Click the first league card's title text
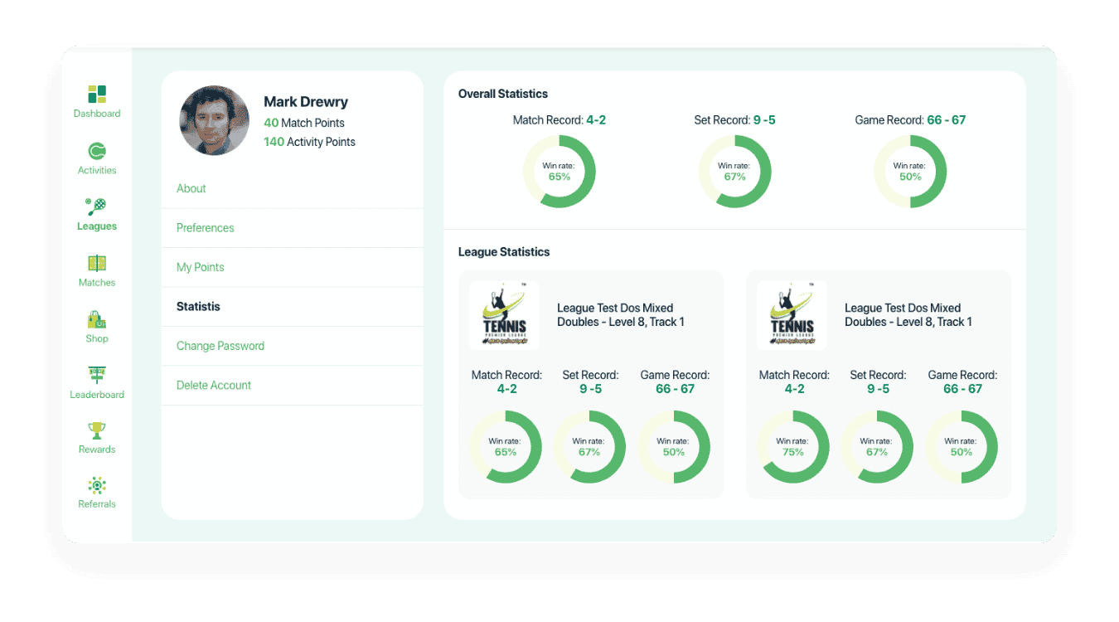 tap(621, 315)
